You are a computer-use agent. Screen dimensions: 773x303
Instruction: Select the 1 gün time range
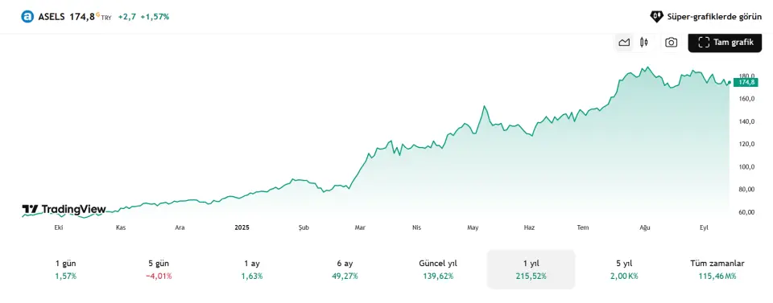pos(65,269)
